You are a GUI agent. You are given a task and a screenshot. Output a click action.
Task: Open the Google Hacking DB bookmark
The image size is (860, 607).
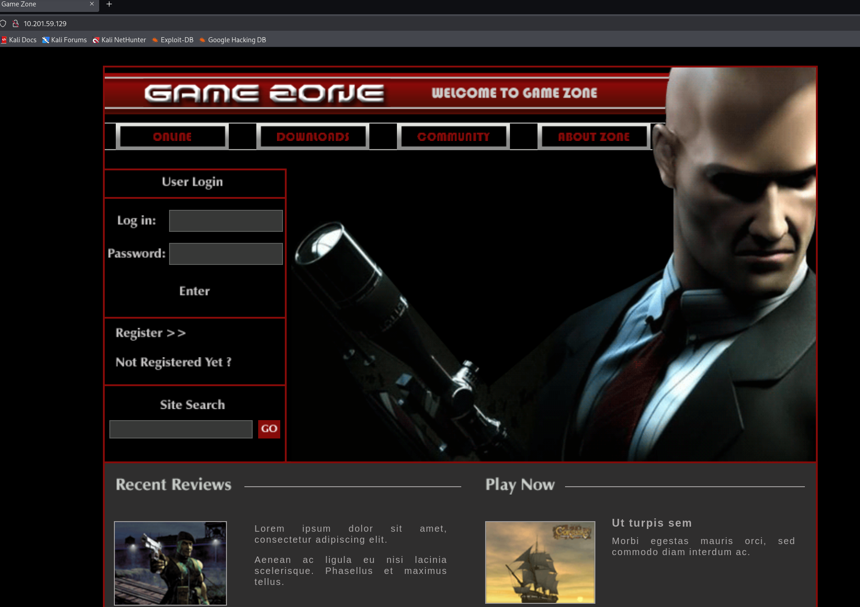click(x=232, y=40)
